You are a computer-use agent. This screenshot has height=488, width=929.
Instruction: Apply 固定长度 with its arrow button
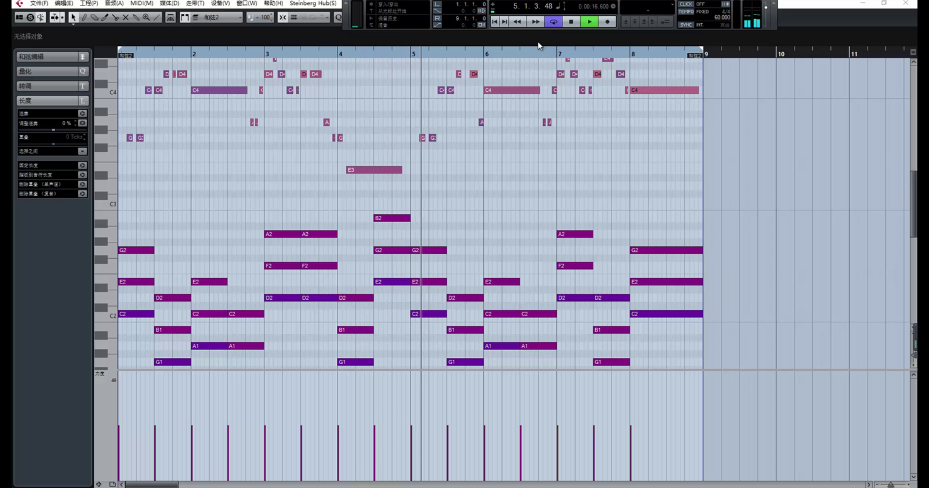click(82, 165)
